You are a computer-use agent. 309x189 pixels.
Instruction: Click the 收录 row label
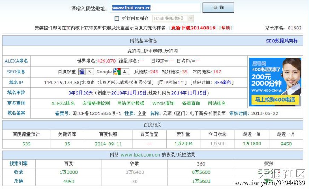pos(18,172)
